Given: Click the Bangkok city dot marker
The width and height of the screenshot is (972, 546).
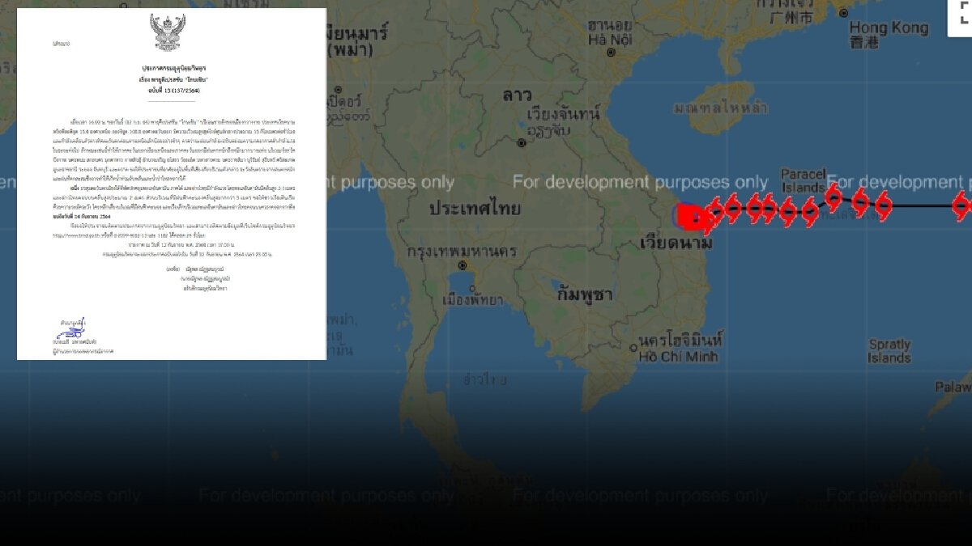Looking at the screenshot, I should pos(462,265).
